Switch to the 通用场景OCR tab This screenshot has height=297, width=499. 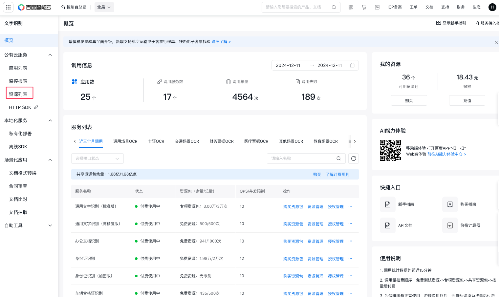[x=125, y=141]
